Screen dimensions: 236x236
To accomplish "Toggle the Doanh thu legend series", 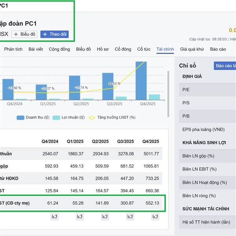I will 33,117.
